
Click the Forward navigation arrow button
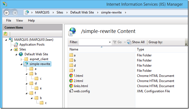tap(15, 13)
